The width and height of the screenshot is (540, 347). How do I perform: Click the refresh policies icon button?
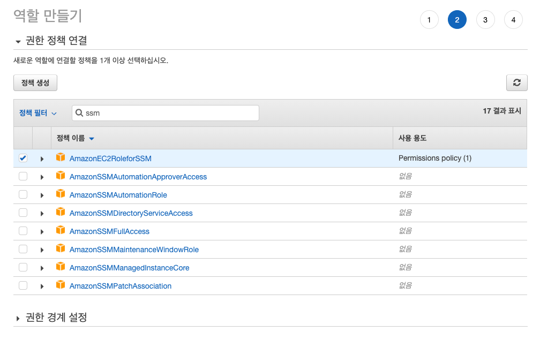coord(516,82)
